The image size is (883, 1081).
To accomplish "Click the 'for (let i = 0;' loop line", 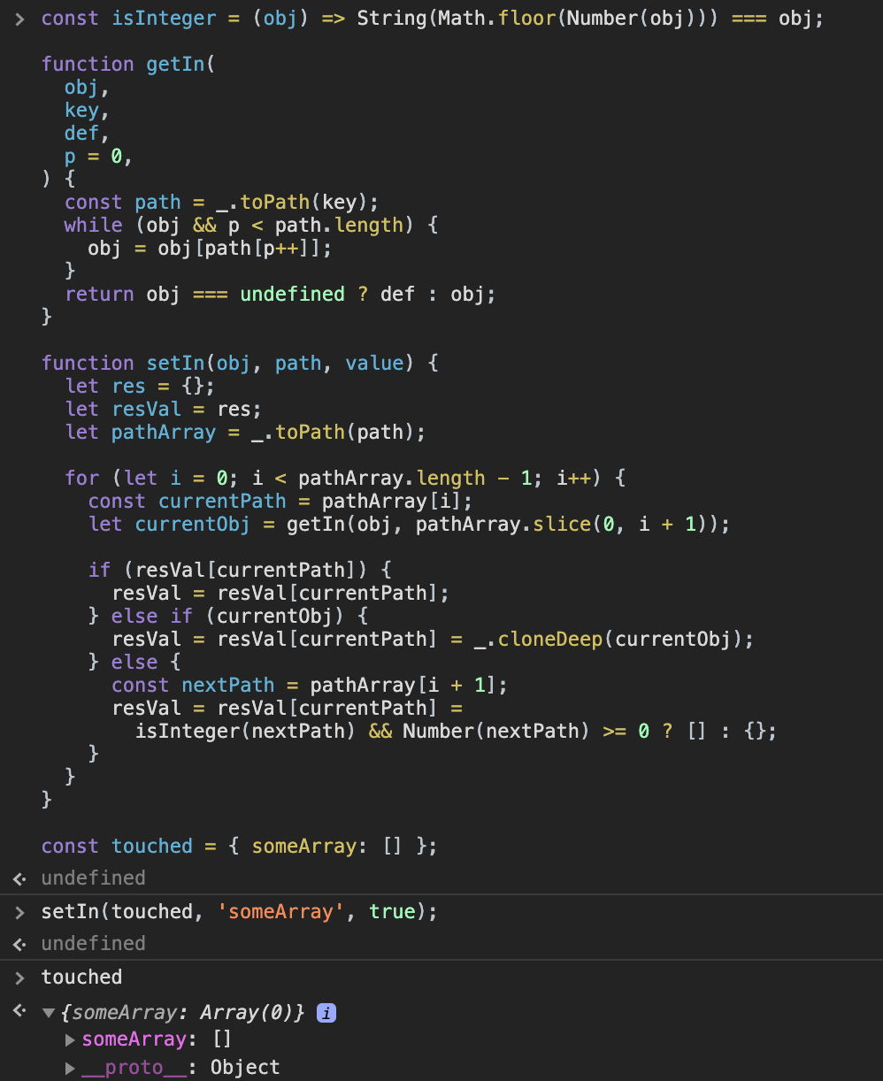I will click(345, 478).
